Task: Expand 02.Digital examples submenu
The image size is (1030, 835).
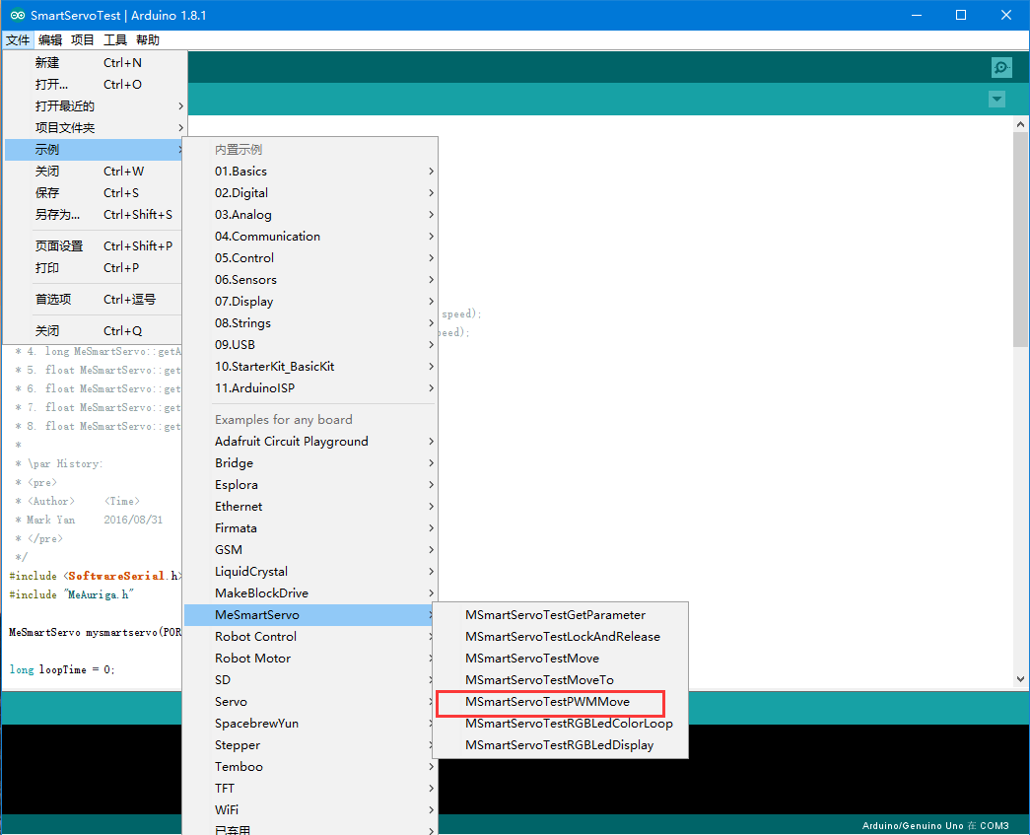Action: pyautogui.click(x=310, y=192)
